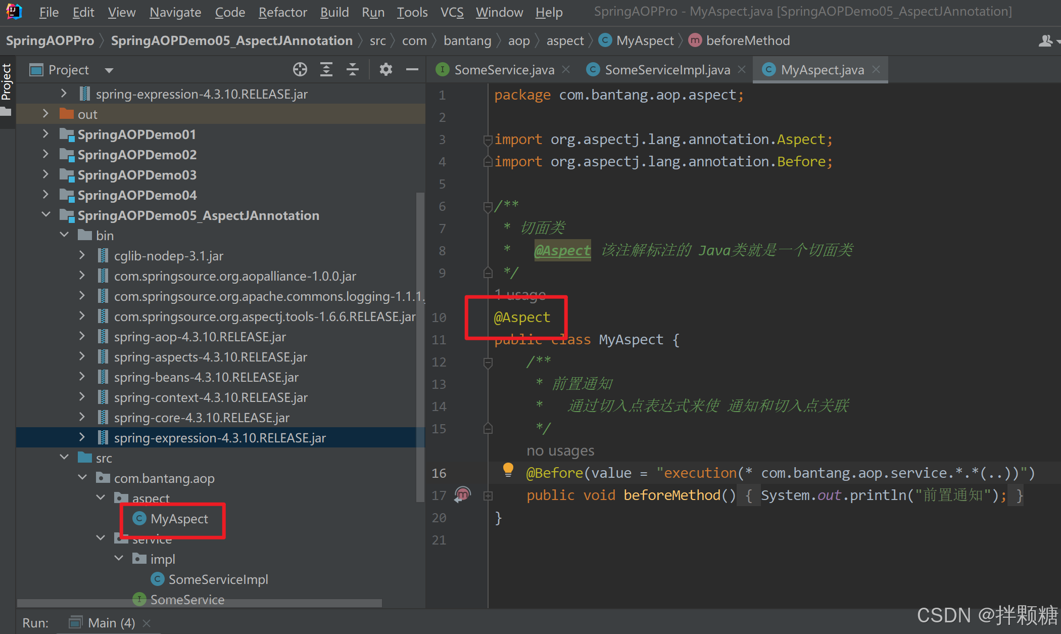
Task: Expand the SpringAOPDemo01 module node
Action: click(45, 134)
